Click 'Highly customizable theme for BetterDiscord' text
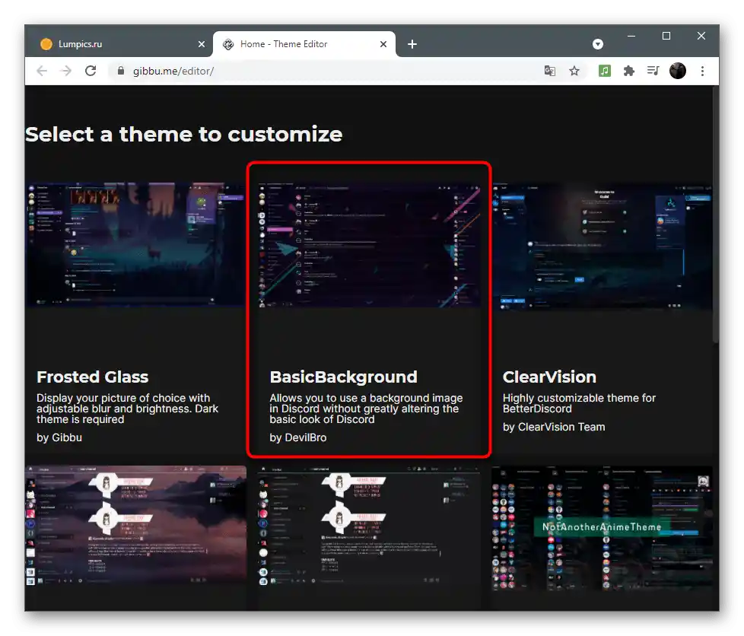Viewport: 744px width, 636px height. click(x=580, y=403)
